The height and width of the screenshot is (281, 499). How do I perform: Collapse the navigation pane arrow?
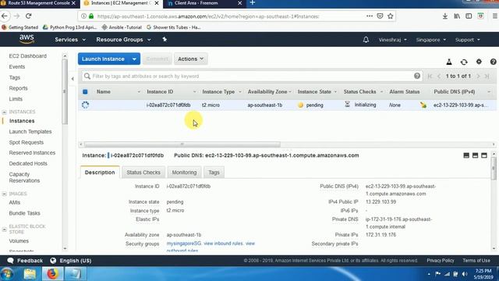point(73,78)
